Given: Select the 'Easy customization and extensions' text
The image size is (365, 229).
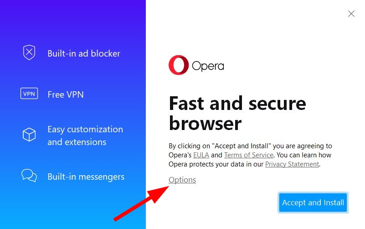Looking at the screenshot, I should [85, 135].
